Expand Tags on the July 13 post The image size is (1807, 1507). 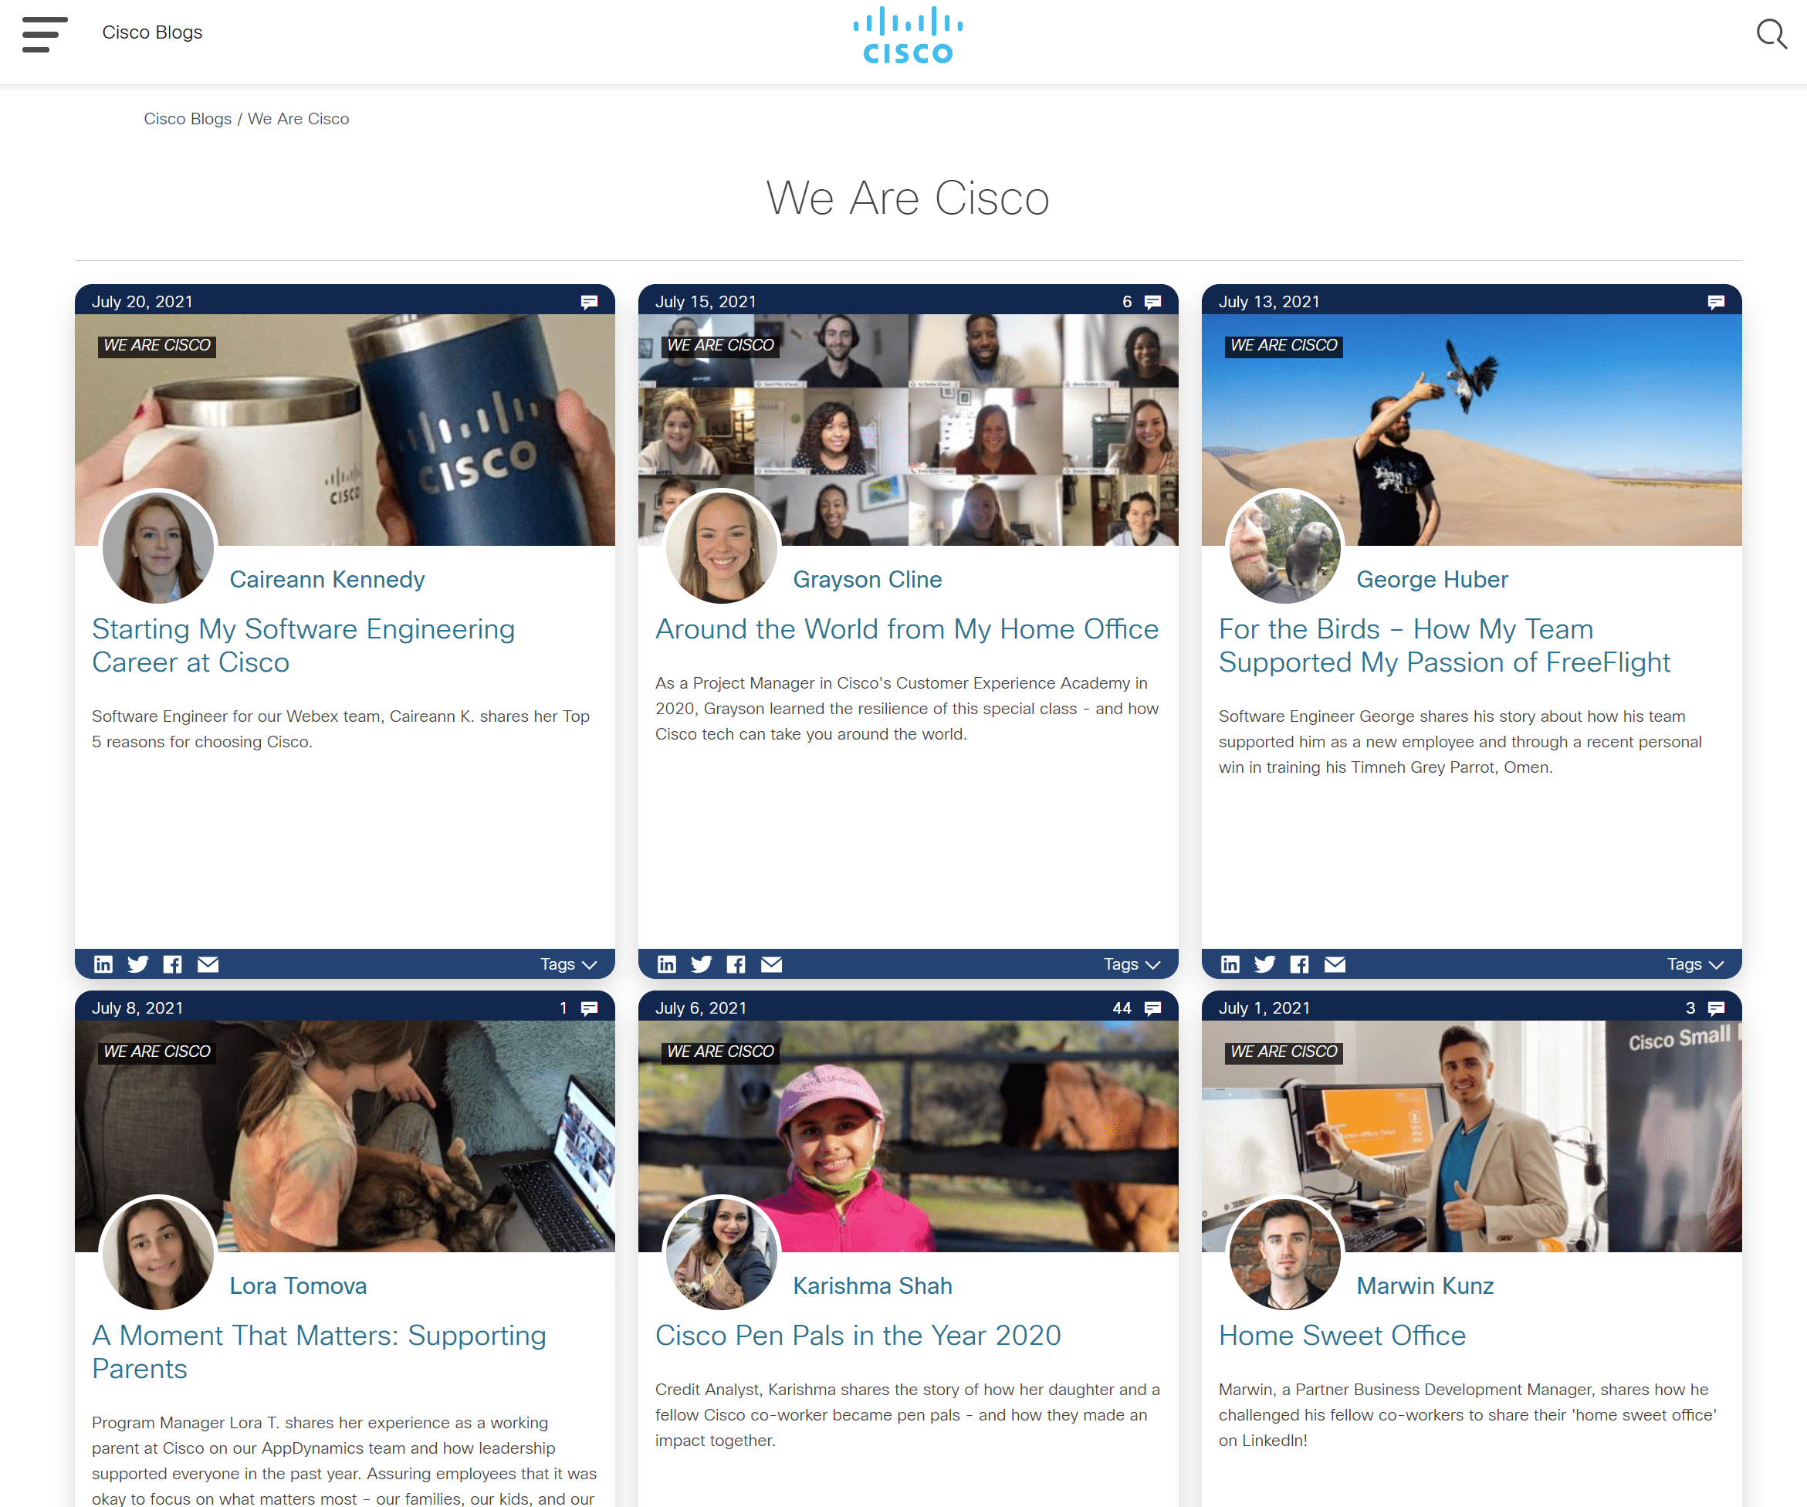pos(1696,965)
